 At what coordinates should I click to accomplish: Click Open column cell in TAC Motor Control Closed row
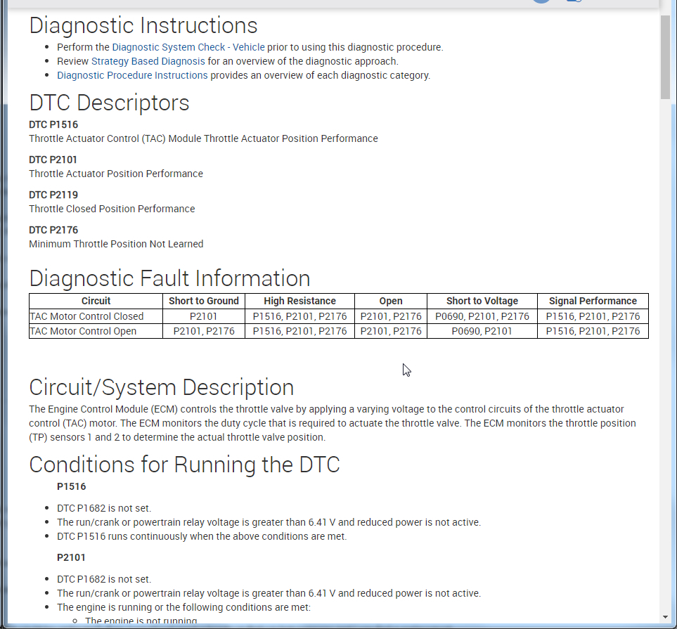coord(391,316)
